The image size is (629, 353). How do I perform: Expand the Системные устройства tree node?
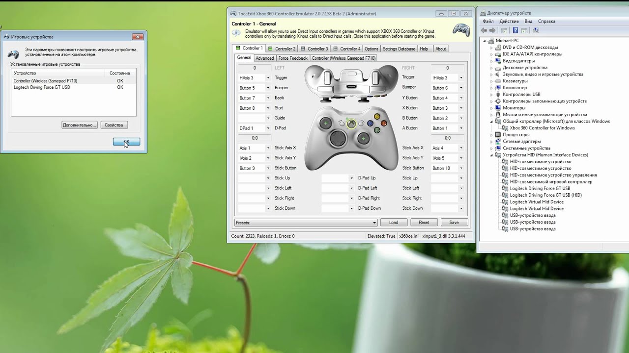pos(491,148)
